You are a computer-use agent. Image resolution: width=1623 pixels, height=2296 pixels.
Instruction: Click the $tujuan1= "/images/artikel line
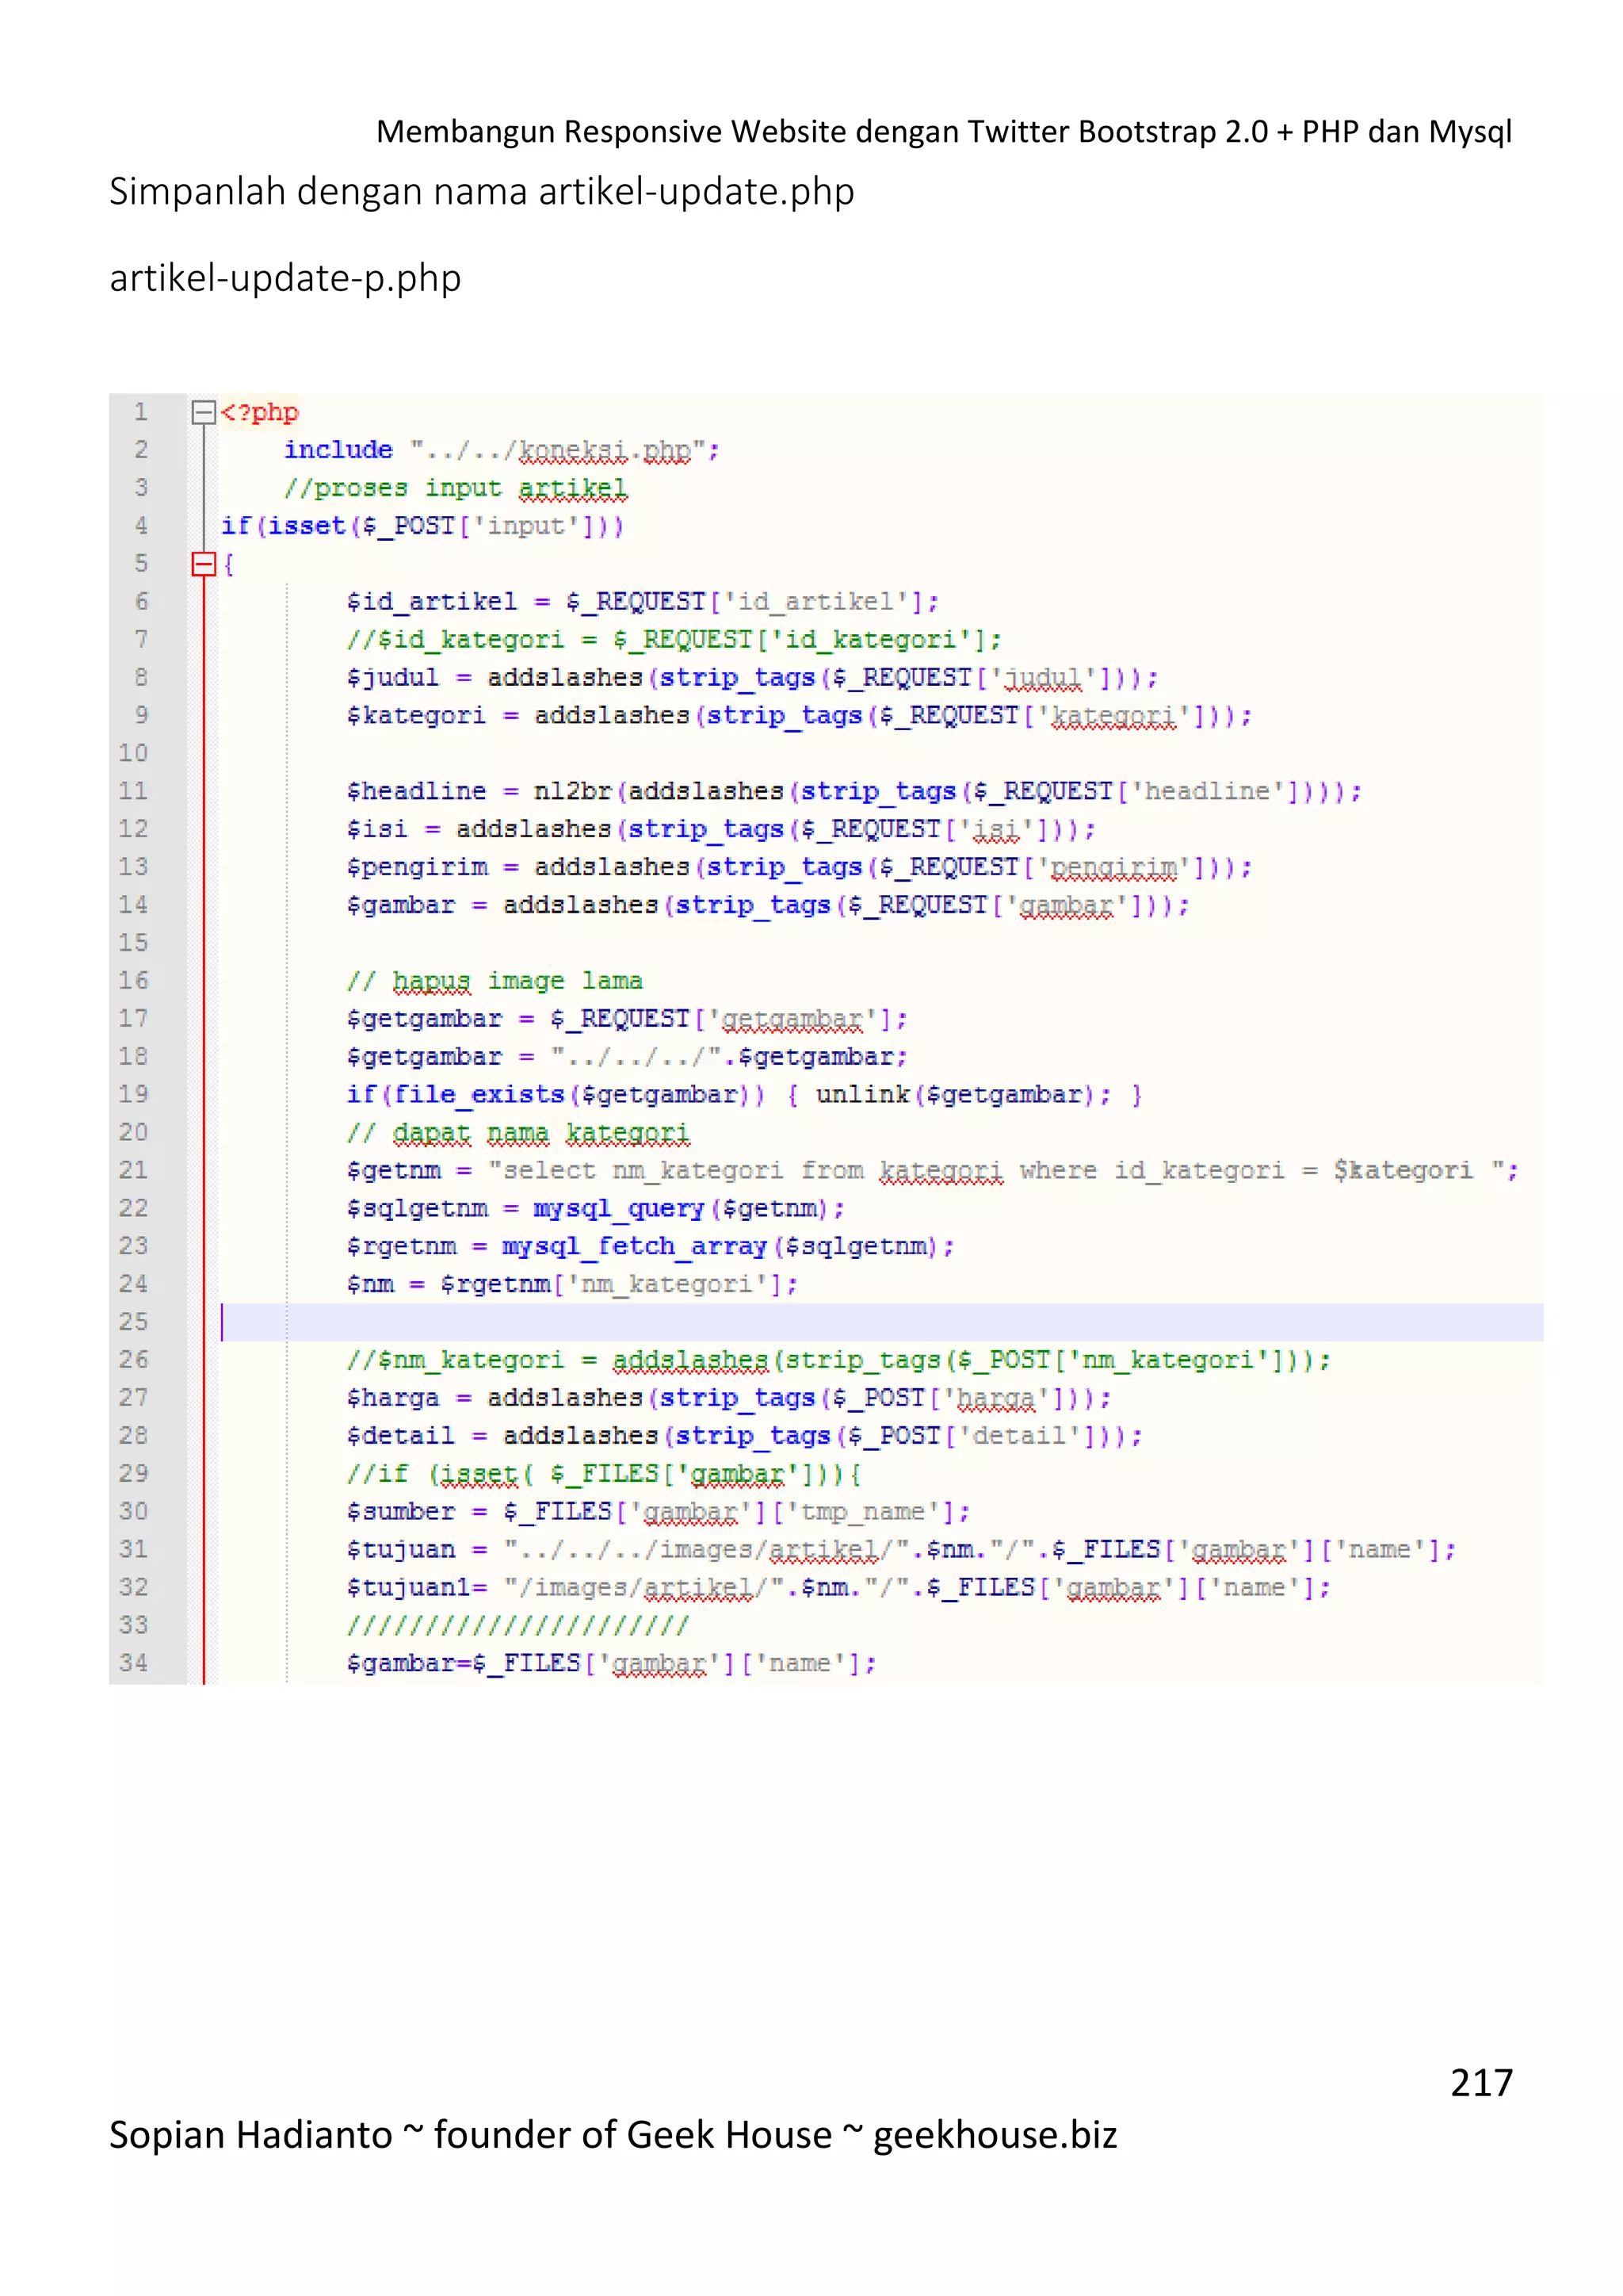click(838, 1588)
